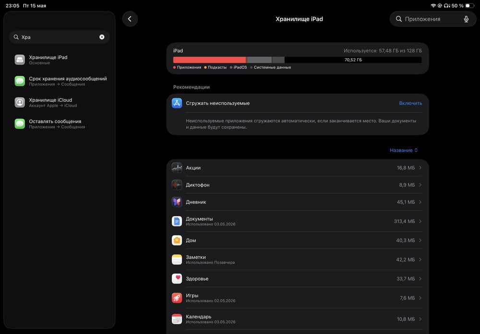Image resolution: width=480 pixels, height=334 pixels.
Task: Tap Messages icon beside Срок хранения аудиосообщений
Action: (20, 81)
